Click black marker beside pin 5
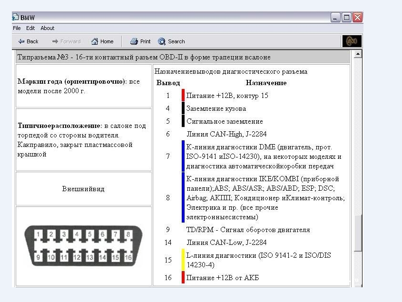The height and width of the screenshot is (302, 402). pyautogui.click(x=183, y=121)
